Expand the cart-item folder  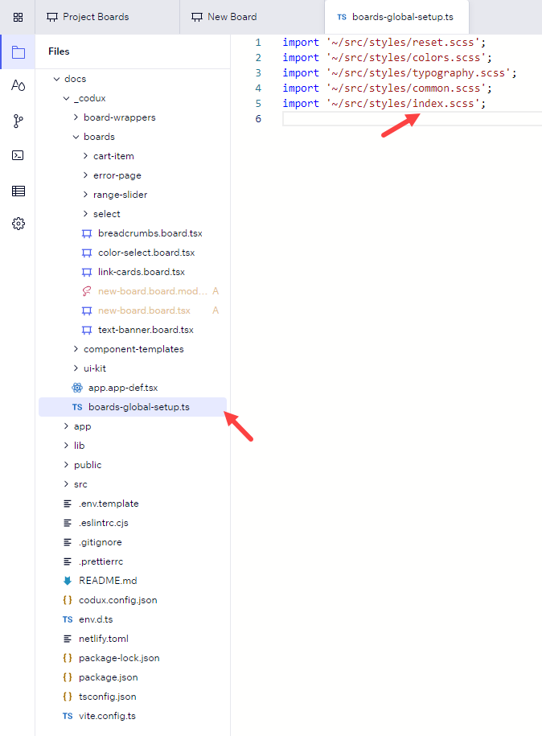pyautogui.click(x=85, y=156)
